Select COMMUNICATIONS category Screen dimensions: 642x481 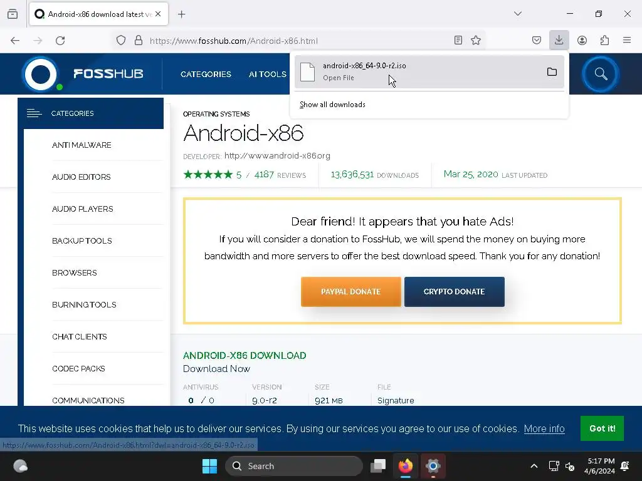click(x=88, y=400)
